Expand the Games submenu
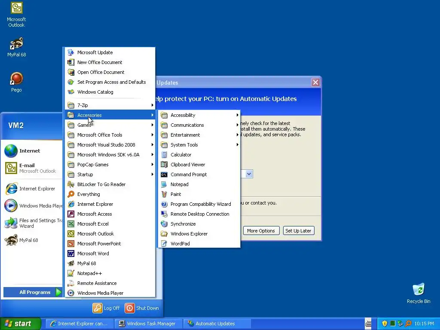This screenshot has height=330, width=440. tap(110, 125)
